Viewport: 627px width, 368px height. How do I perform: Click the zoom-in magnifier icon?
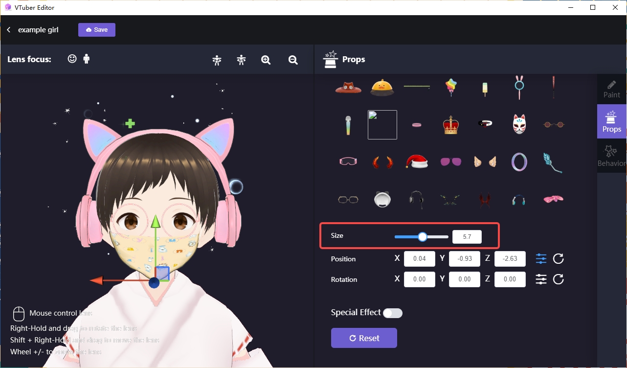(266, 59)
